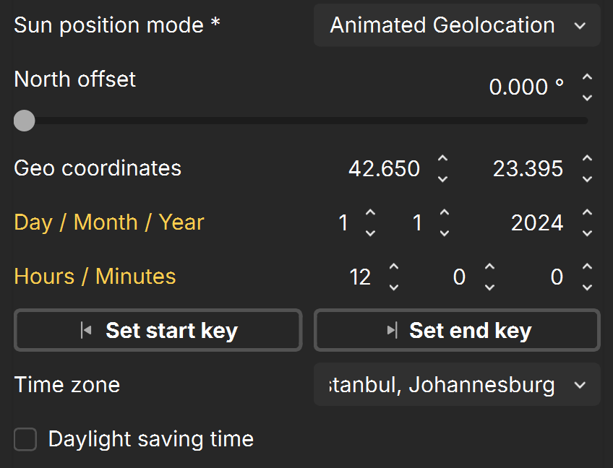Decrease the North offset value with down arrow

point(587,97)
